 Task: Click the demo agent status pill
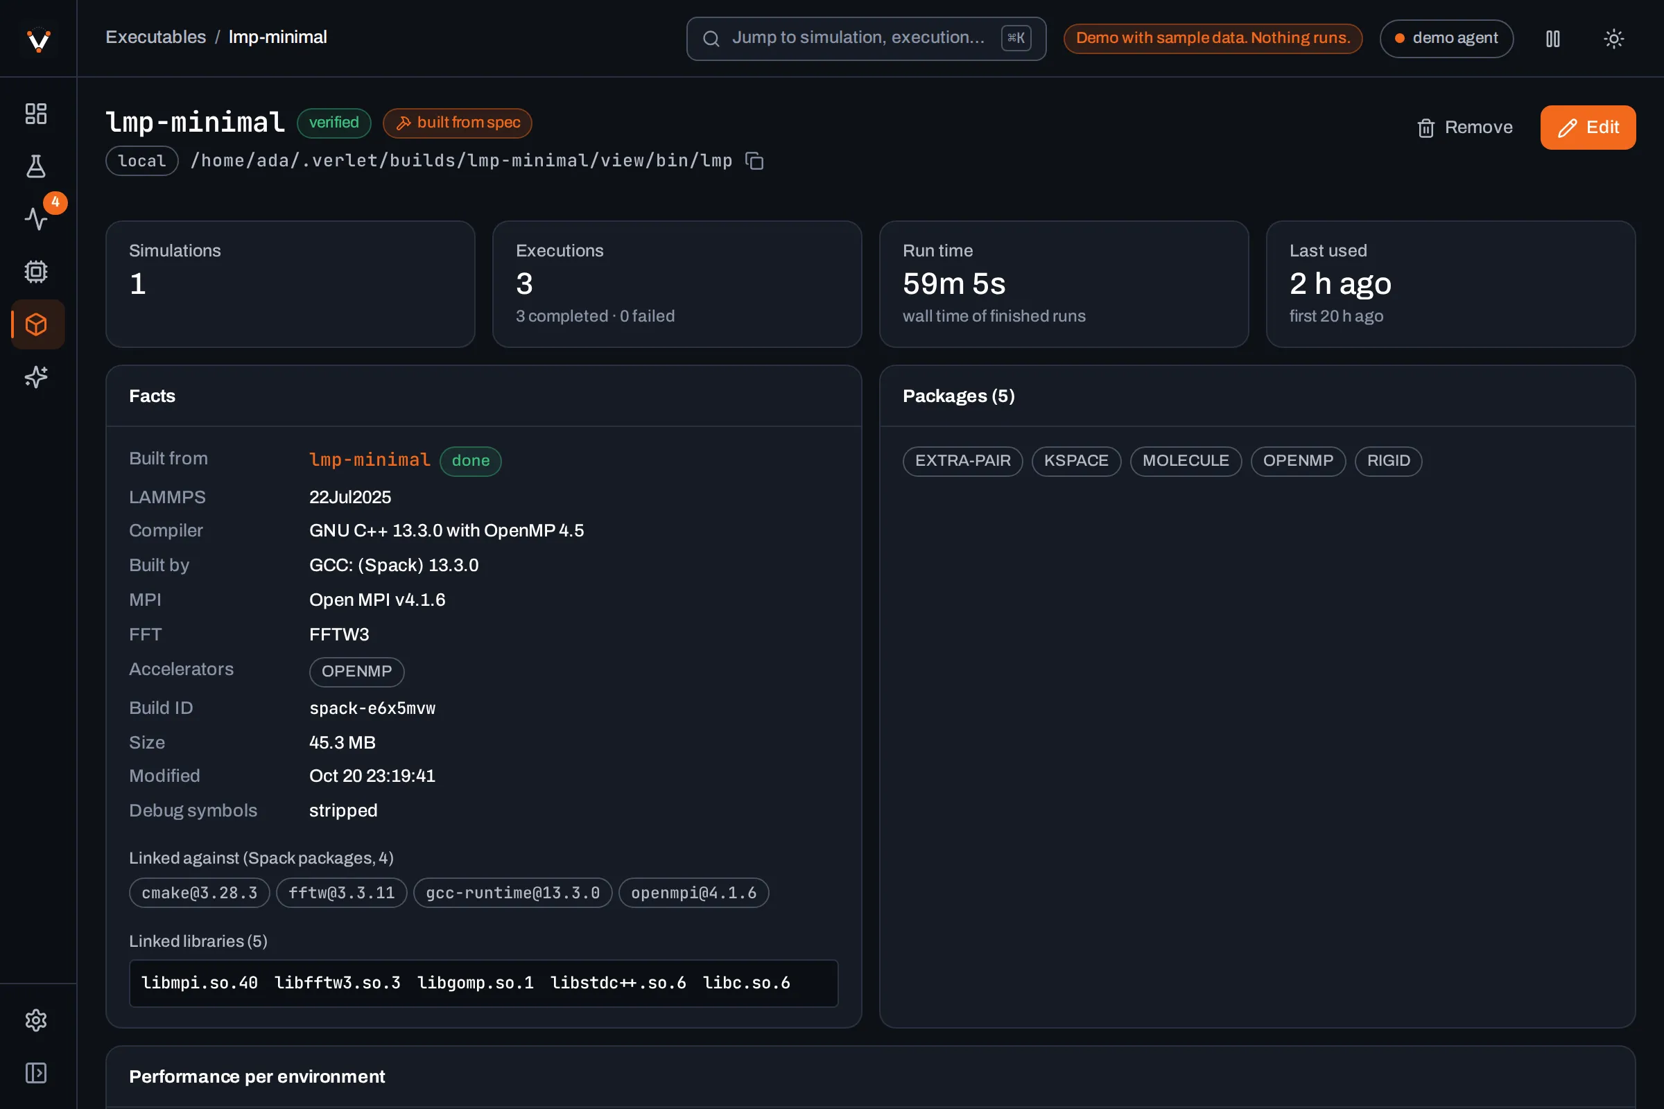[1446, 38]
